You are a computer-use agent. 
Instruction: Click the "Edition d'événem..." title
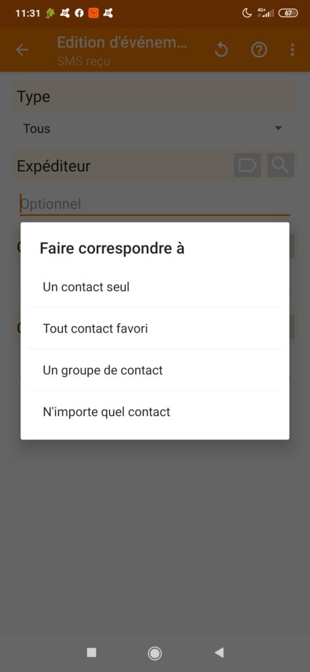(122, 43)
